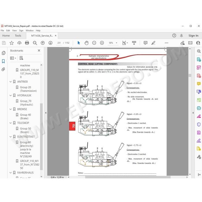Select the Highlight text pen

point(153,43)
